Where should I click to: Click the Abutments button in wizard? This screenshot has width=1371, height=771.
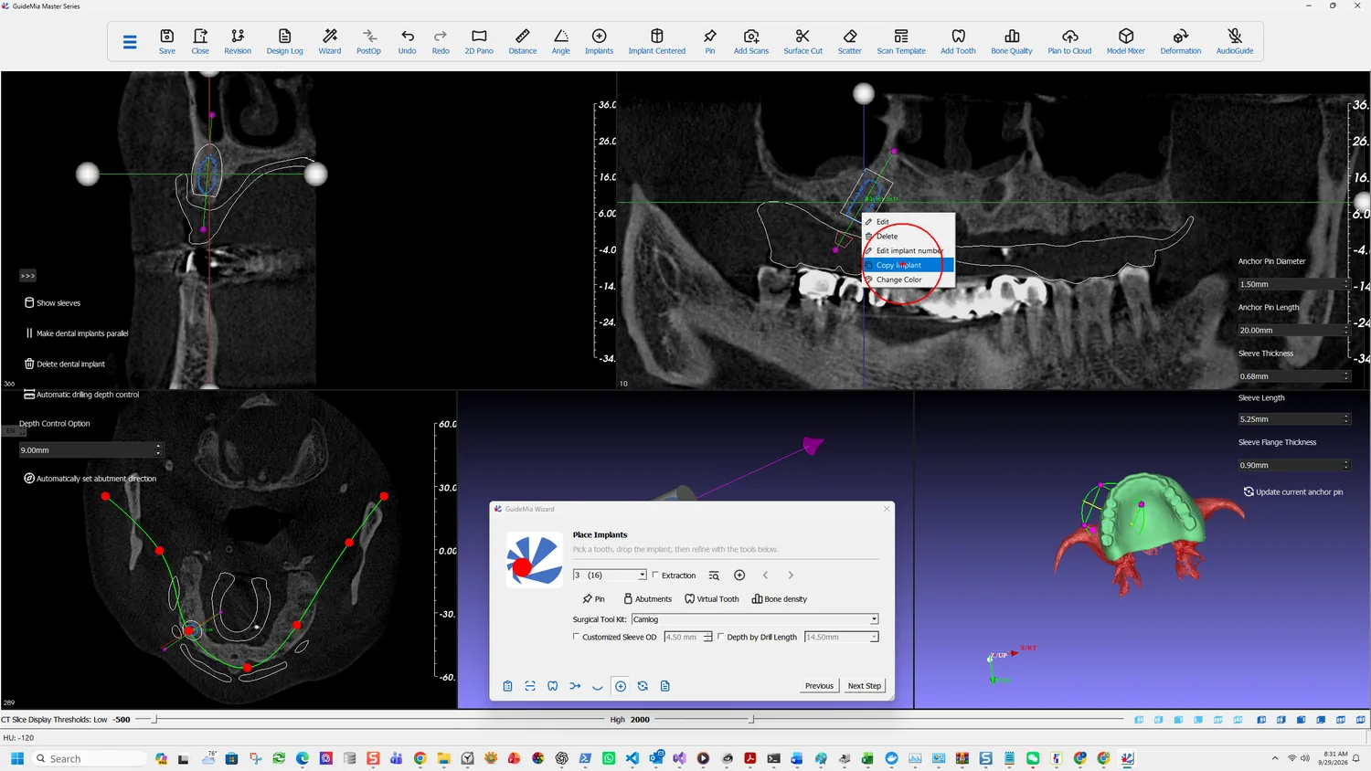coord(647,599)
